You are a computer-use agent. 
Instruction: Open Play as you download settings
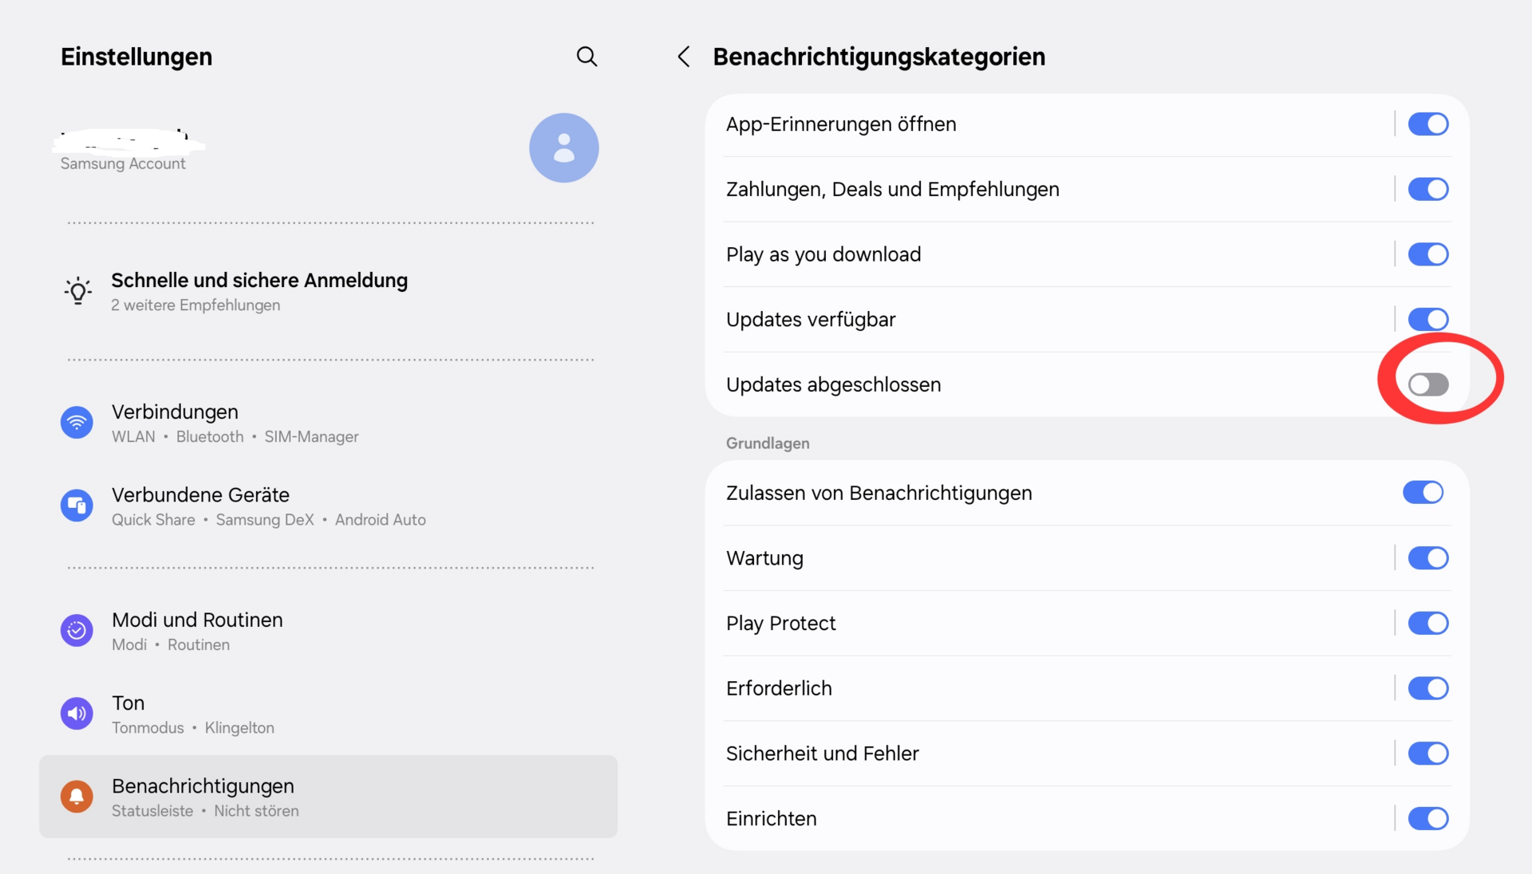823,254
